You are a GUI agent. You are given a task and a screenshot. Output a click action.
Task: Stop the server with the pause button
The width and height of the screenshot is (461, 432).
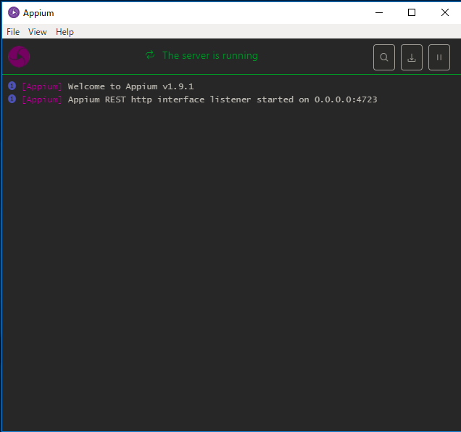click(x=439, y=57)
